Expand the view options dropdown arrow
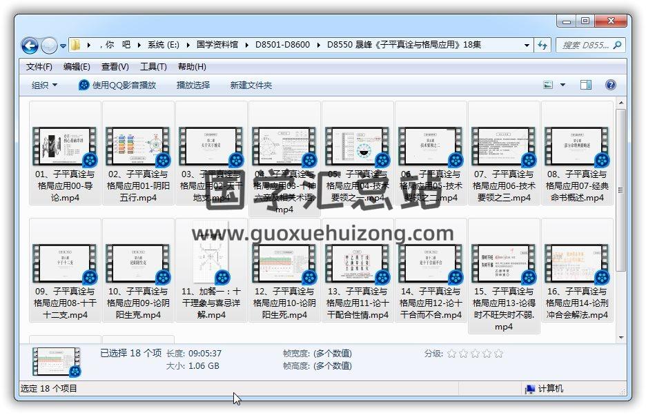 tap(562, 85)
